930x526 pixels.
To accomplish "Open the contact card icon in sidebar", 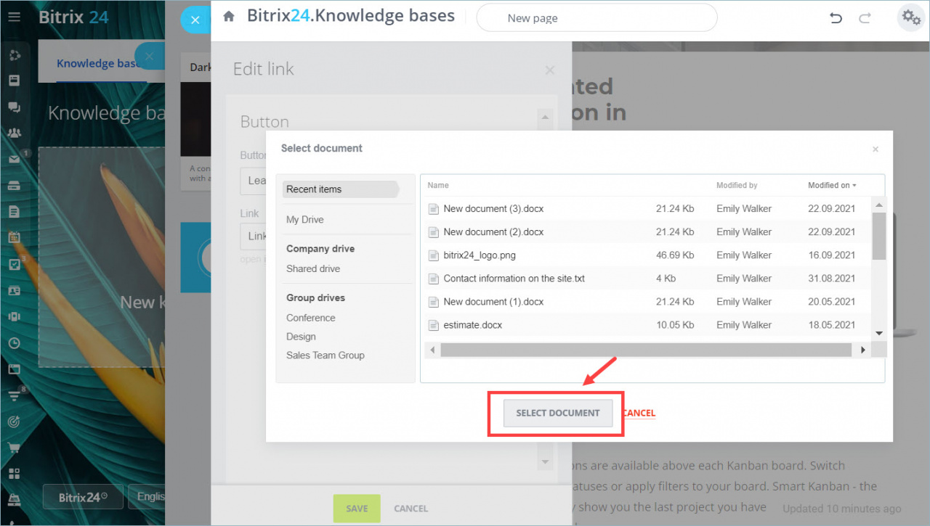I will [x=14, y=290].
